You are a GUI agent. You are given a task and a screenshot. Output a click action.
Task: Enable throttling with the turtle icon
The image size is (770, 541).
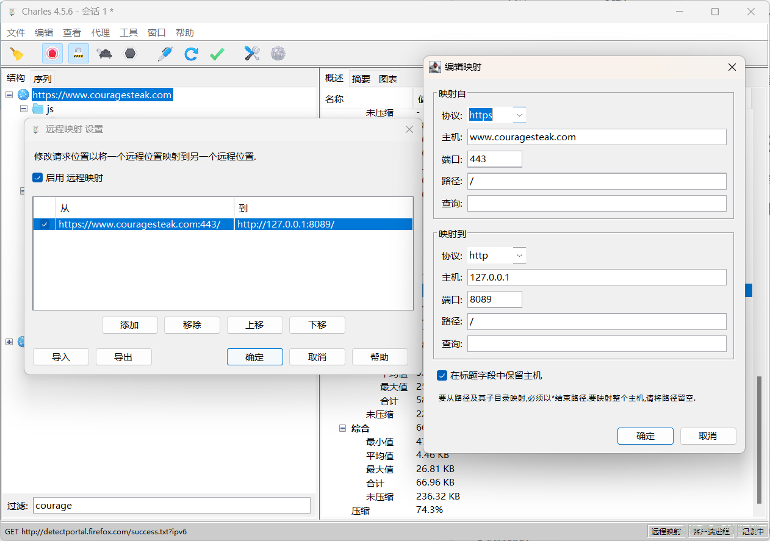(104, 54)
